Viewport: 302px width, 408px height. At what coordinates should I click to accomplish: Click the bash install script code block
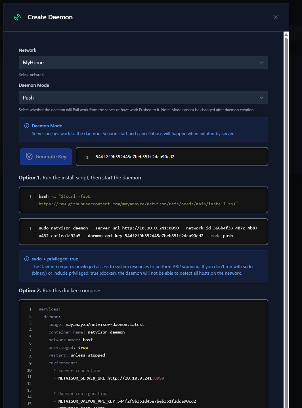coord(143,200)
